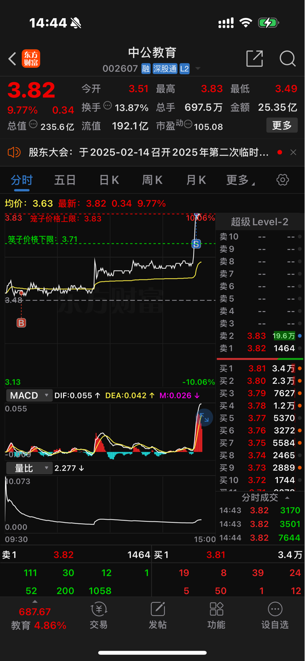The width and height of the screenshot is (305, 661).
Task: Tap the share export icon
Action: 255,58
